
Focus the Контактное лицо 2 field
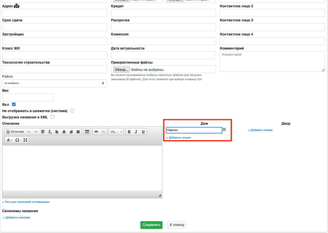[x=272, y=13]
